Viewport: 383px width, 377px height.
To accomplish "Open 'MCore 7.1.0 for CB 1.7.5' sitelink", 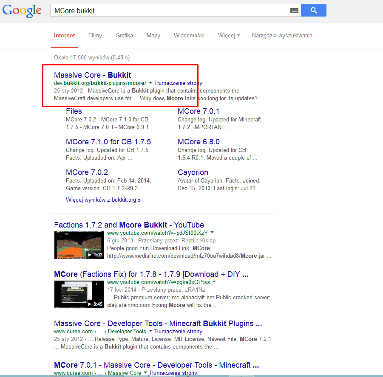I will click(x=108, y=142).
